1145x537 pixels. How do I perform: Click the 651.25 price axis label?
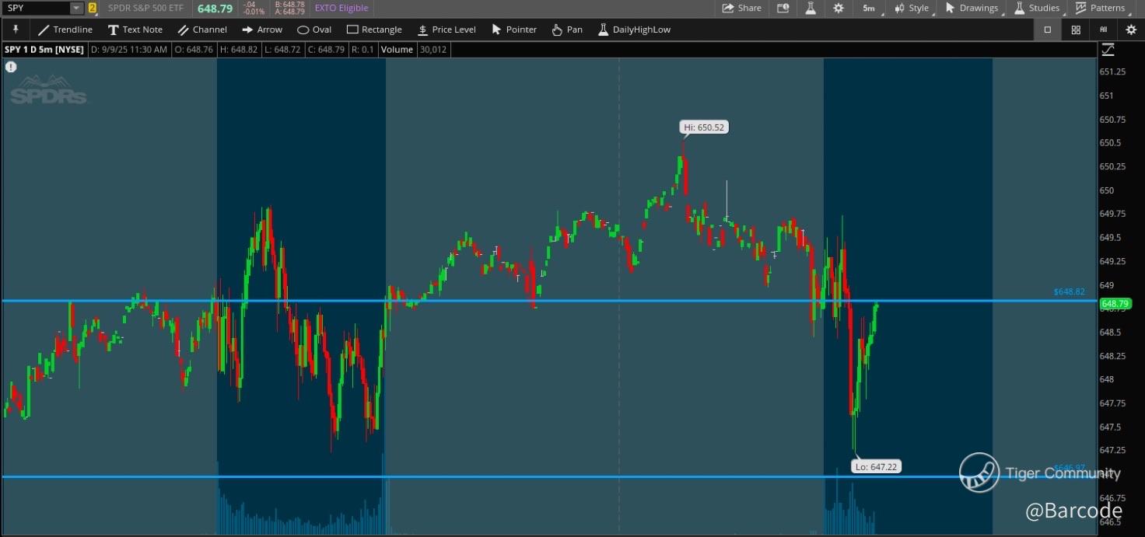[x=1112, y=71]
